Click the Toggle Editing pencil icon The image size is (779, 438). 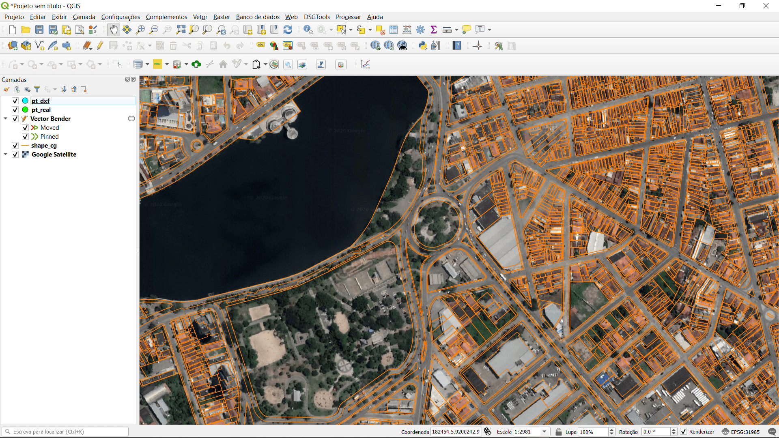click(x=100, y=46)
